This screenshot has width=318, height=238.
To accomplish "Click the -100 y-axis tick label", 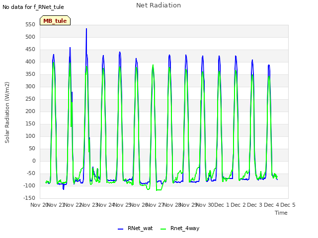I will point(29,185).
